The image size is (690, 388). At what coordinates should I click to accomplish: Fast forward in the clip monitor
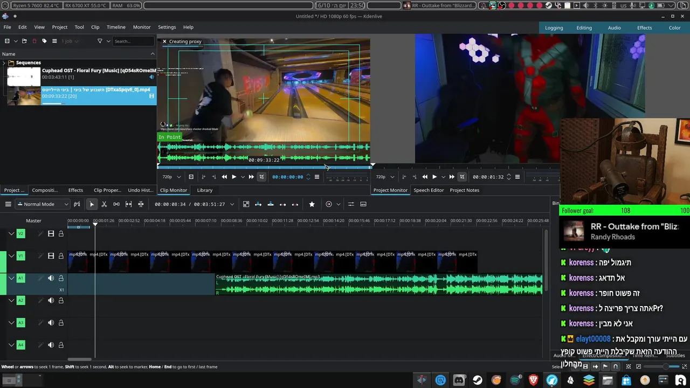251,177
